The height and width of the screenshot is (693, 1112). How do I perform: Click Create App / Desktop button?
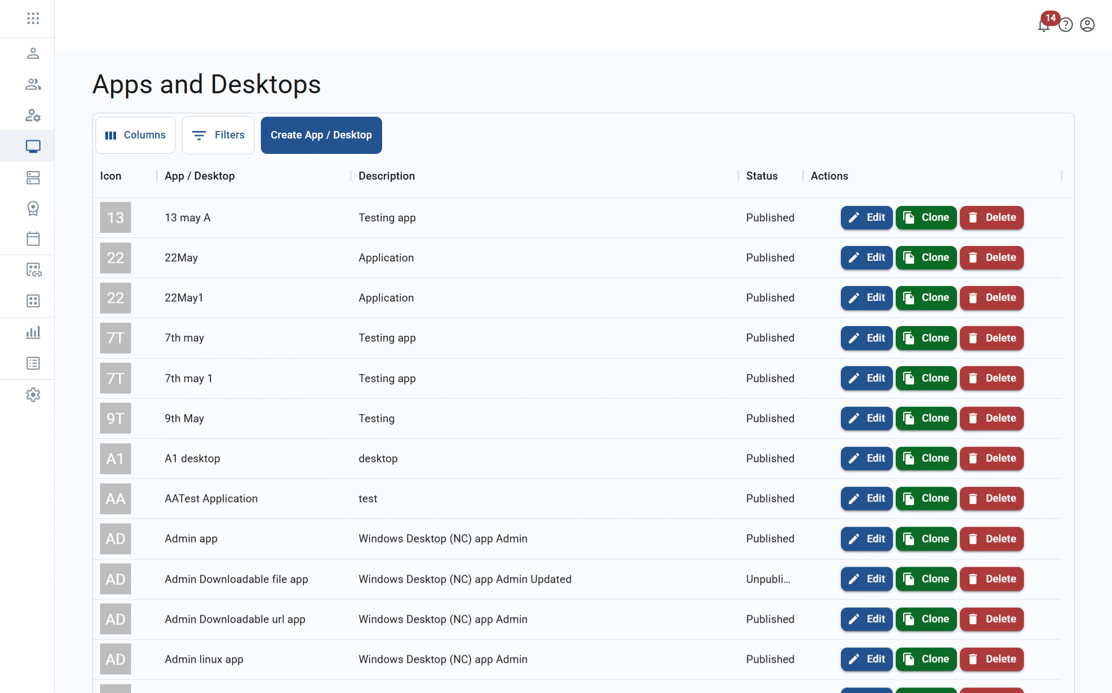click(x=321, y=135)
